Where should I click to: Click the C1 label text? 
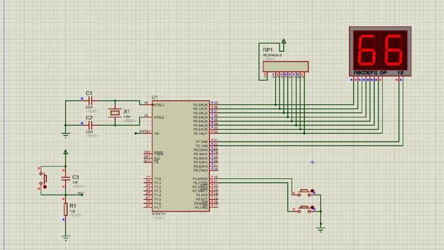coord(89,93)
